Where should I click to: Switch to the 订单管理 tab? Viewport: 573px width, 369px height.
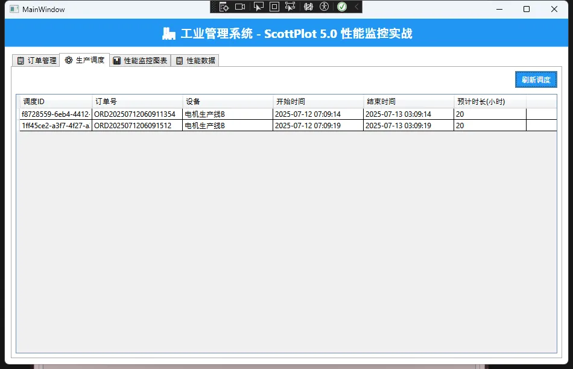(x=37, y=61)
